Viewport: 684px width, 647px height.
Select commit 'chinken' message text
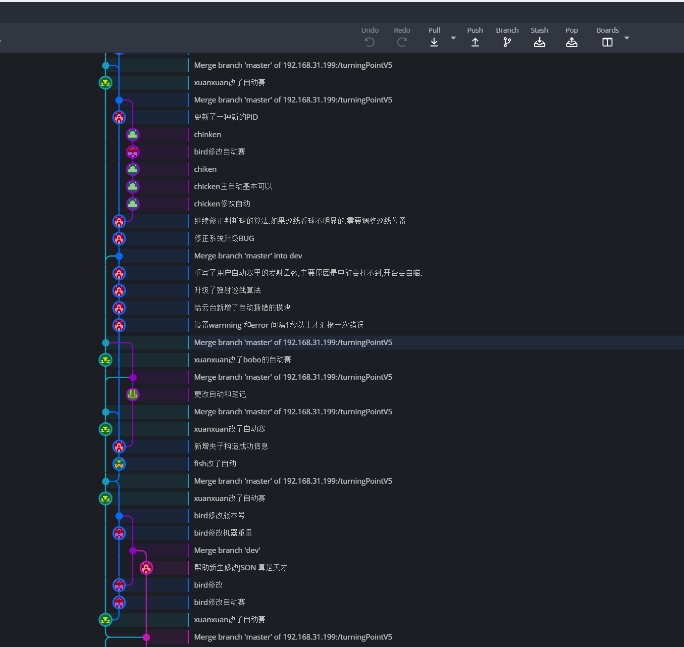(208, 135)
